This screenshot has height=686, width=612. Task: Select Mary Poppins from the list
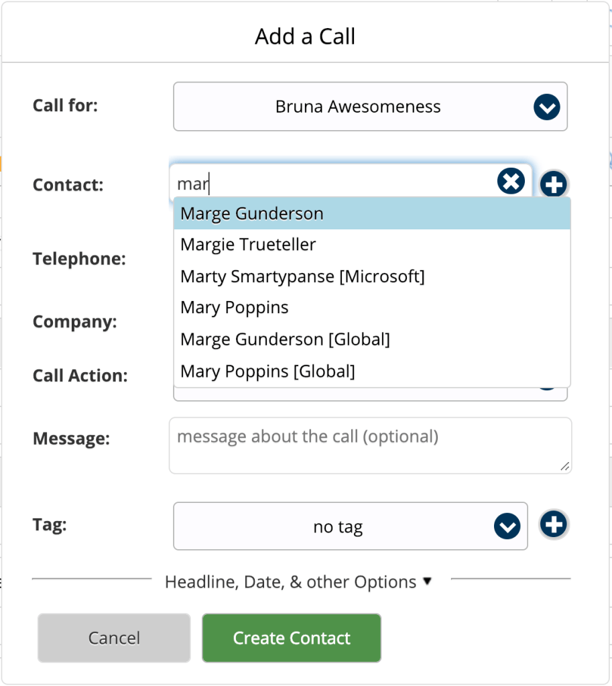235,308
